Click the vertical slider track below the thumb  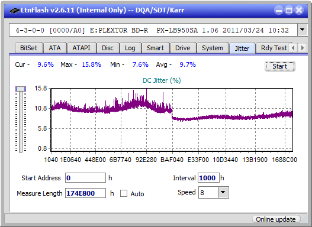(x=21, y=122)
